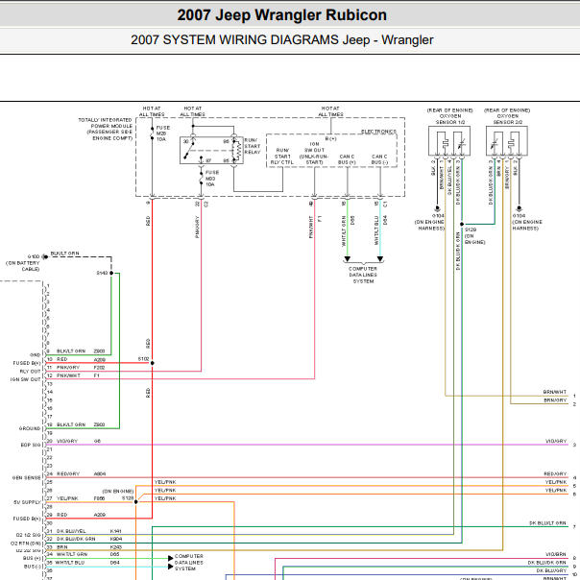Click the "FUSE M26 10A" label
This screenshot has width=580, height=580.
162,133
